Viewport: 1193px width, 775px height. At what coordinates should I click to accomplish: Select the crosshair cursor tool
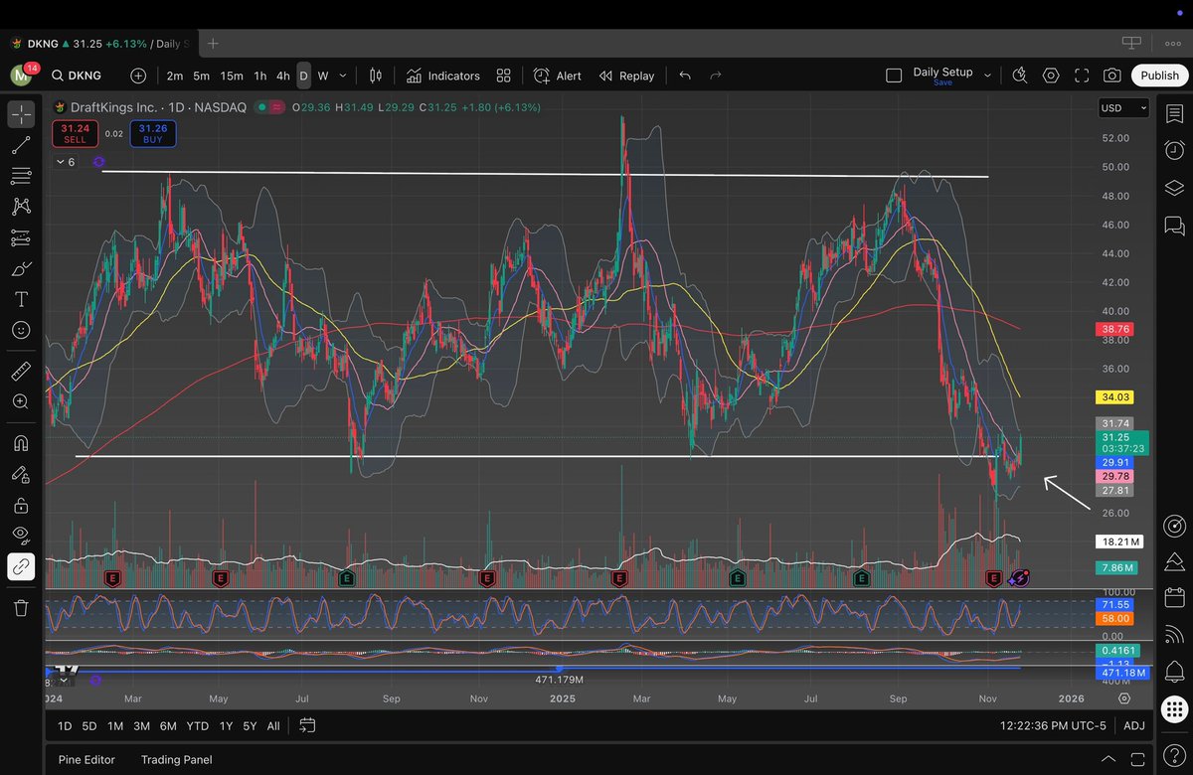[x=21, y=114]
